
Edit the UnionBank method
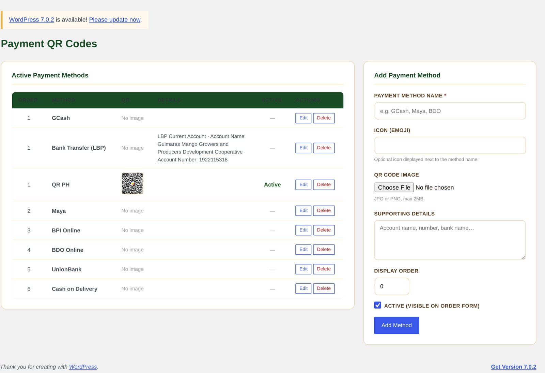click(x=303, y=269)
